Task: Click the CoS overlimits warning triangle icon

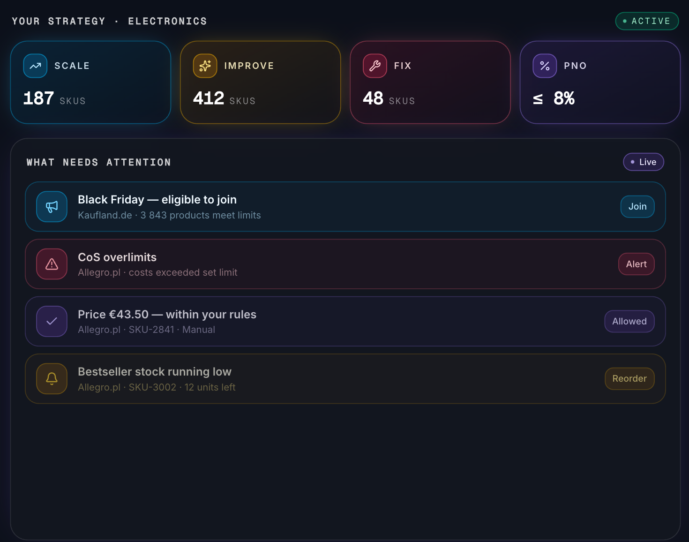Action: (x=52, y=264)
